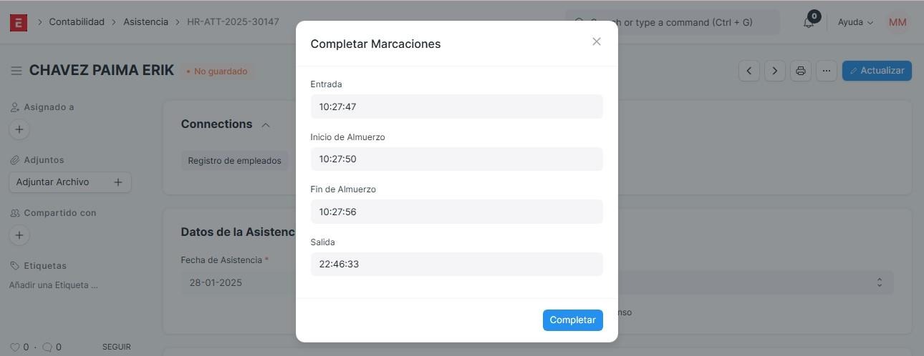Screen dimensions: 924x356
Task: Open the three-dots more options menu
Action: point(826,71)
